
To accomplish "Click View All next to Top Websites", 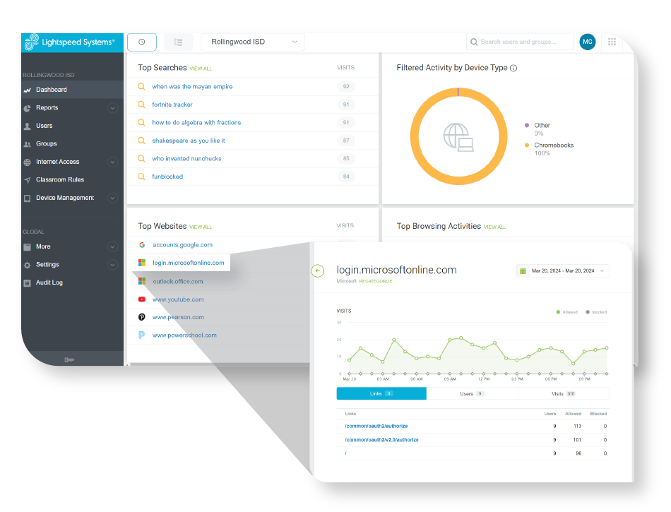I will coord(201,227).
